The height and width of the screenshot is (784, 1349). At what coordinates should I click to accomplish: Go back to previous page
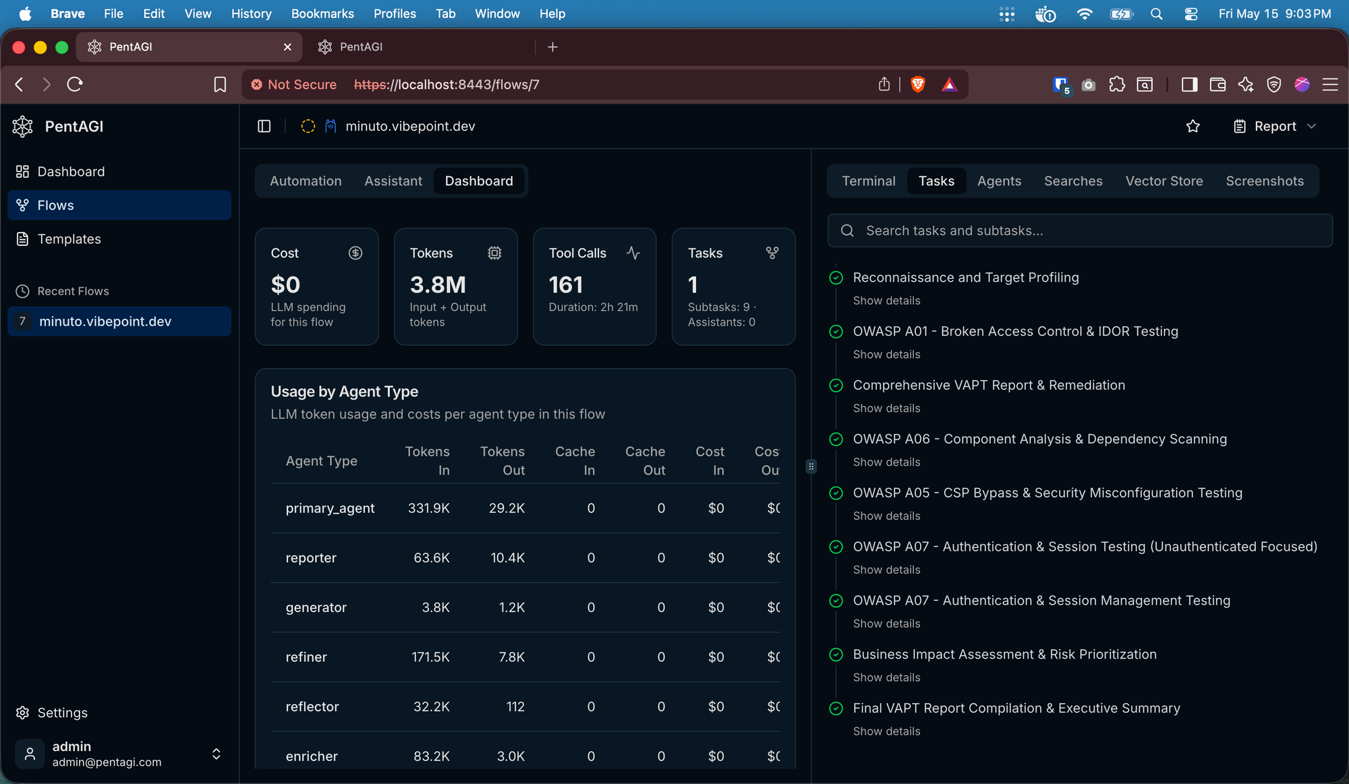[20, 84]
